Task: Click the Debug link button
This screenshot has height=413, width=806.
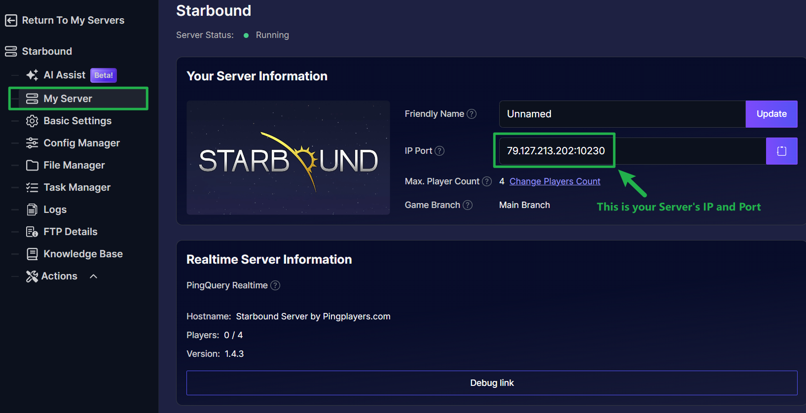Action: tap(492, 383)
